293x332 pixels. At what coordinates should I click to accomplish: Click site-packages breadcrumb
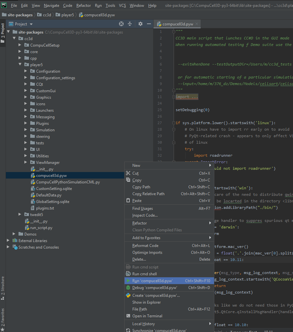17,15
